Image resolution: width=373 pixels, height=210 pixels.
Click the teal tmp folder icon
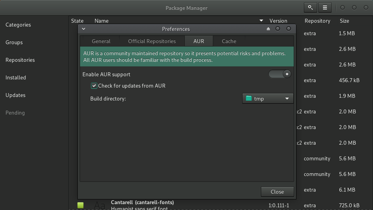[x=249, y=99]
